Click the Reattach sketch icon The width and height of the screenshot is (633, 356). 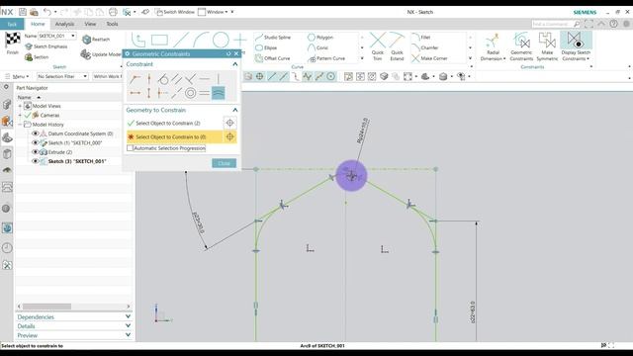pos(86,40)
